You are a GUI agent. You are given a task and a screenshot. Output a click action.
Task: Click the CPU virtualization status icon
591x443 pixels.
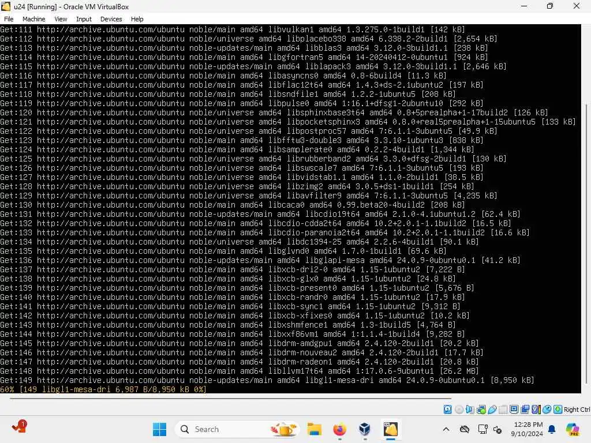coord(536,410)
